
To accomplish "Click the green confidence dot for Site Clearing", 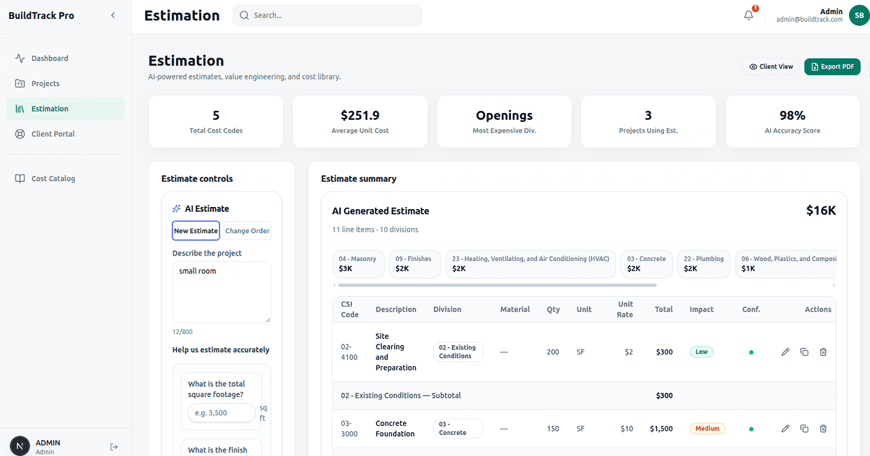I will pyautogui.click(x=752, y=352).
